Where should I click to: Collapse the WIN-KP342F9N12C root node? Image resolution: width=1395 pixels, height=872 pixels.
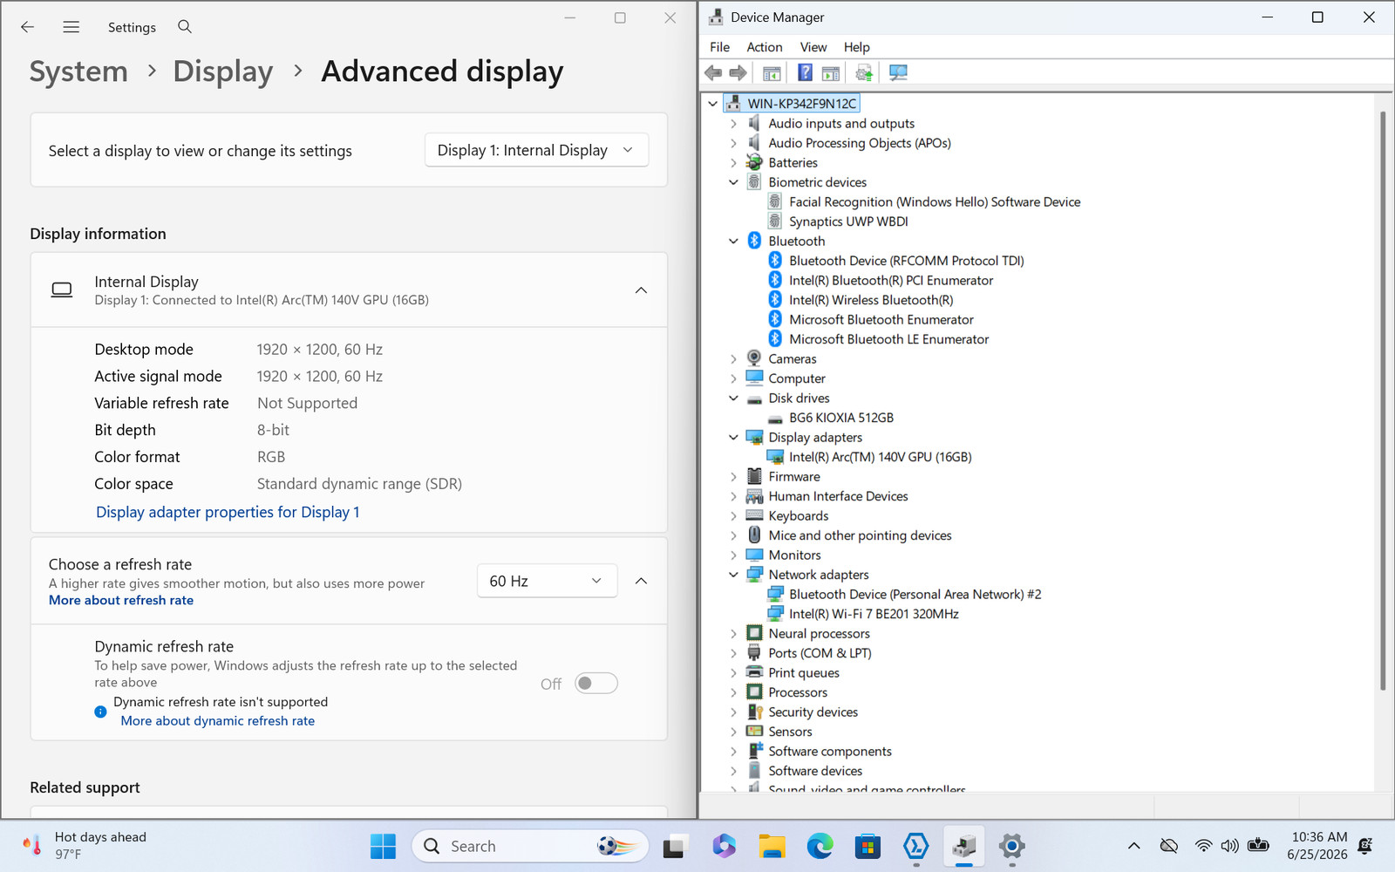[713, 104]
